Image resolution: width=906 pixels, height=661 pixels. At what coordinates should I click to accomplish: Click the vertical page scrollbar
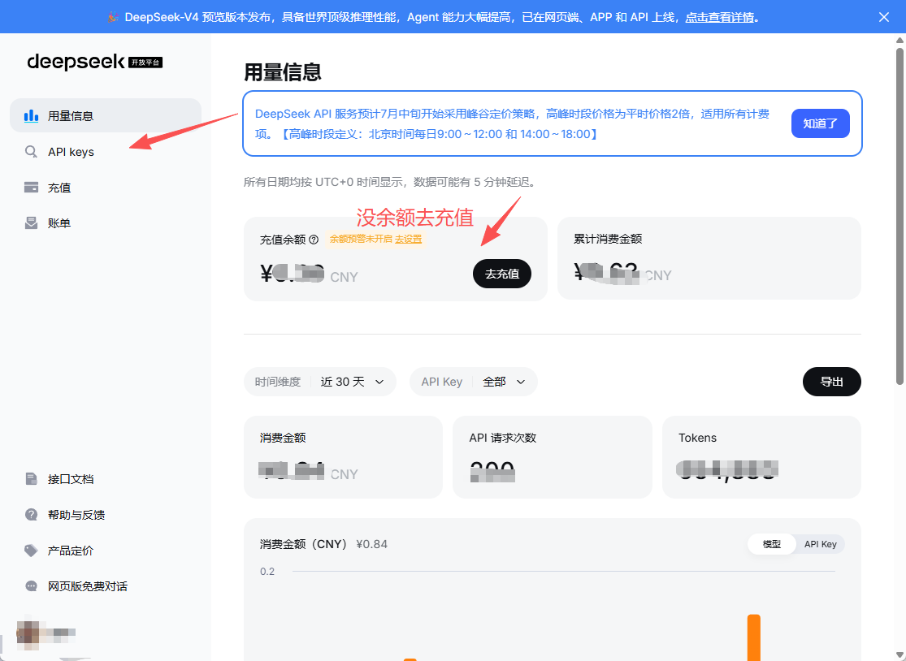pos(899,216)
